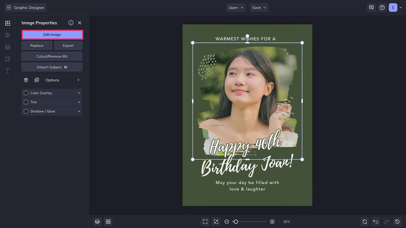This screenshot has width=406, height=228.
Task: Zoom out with the minus icon
Action: [x=227, y=222]
